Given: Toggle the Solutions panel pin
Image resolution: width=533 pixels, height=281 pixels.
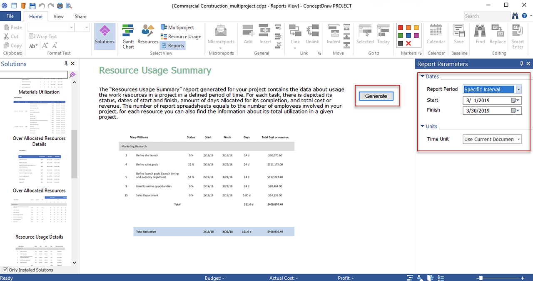Looking at the screenshot, I should (66, 64).
